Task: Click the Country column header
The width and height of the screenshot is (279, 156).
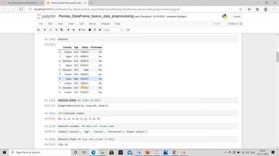Action: [x=67, y=47]
